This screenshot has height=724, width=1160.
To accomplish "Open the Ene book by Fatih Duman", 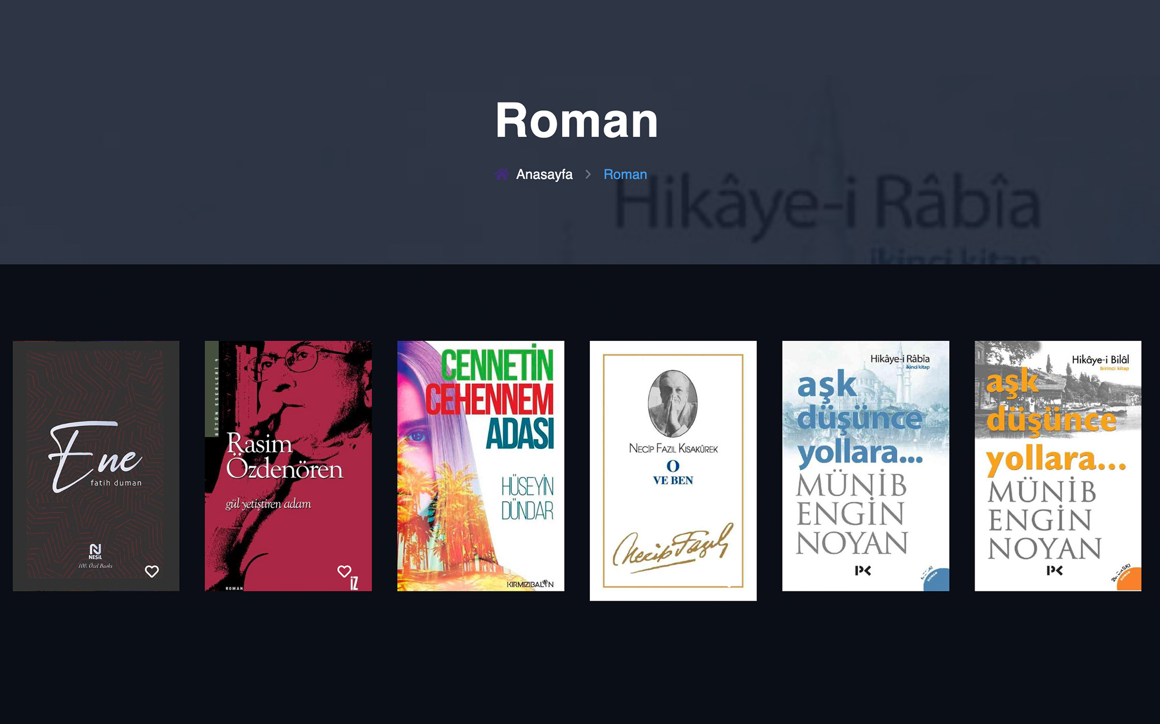I will (x=96, y=466).
